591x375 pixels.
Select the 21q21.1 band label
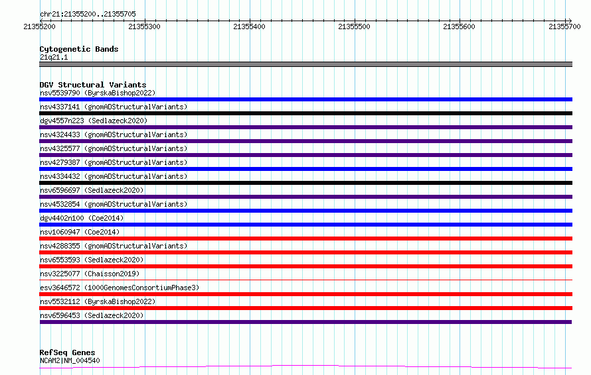(x=54, y=57)
